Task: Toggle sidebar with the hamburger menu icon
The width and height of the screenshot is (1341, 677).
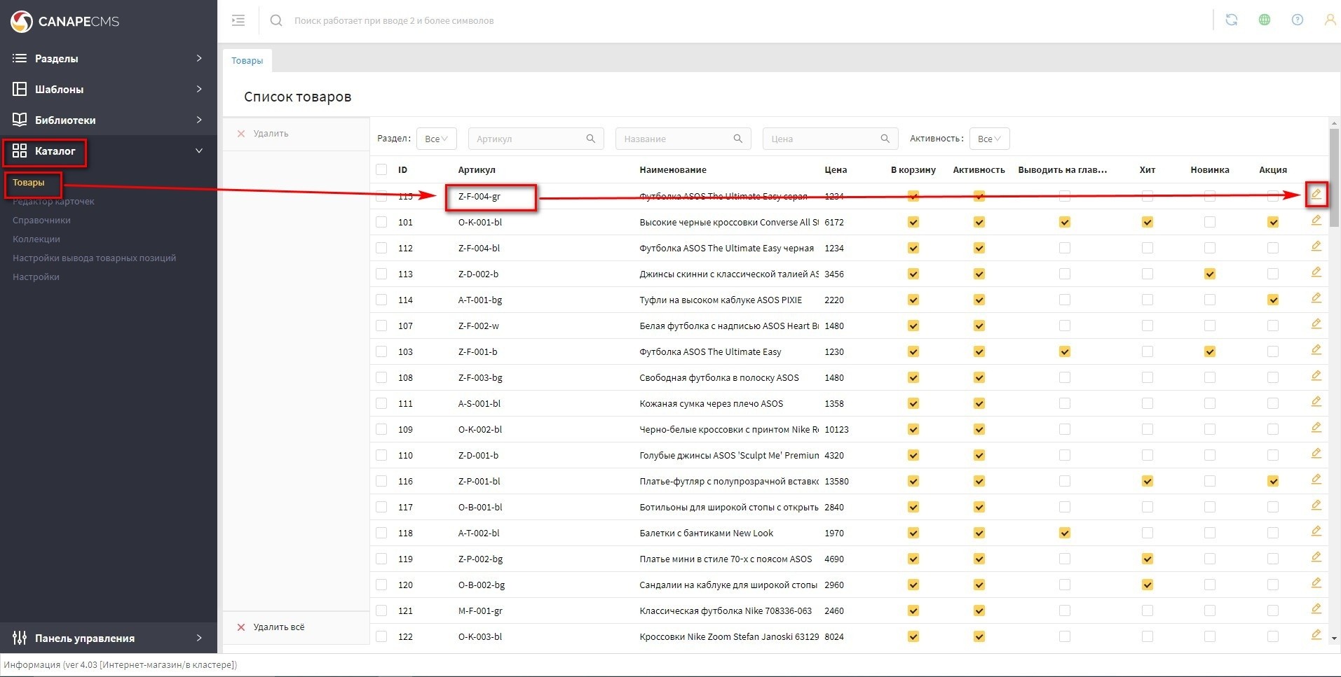Action: (238, 20)
